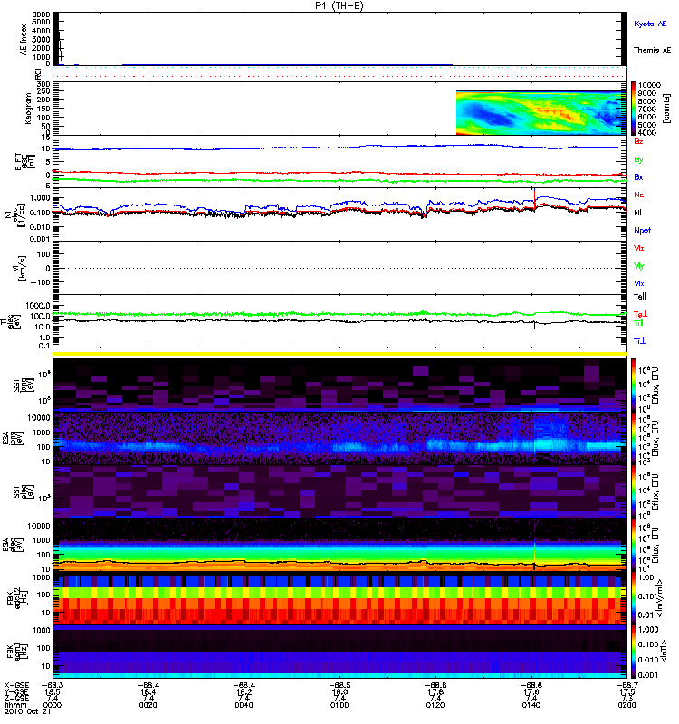Screen dimensions: 679x724
Task: Select the "Kyoto AE" legend label
Action: (650, 24)
